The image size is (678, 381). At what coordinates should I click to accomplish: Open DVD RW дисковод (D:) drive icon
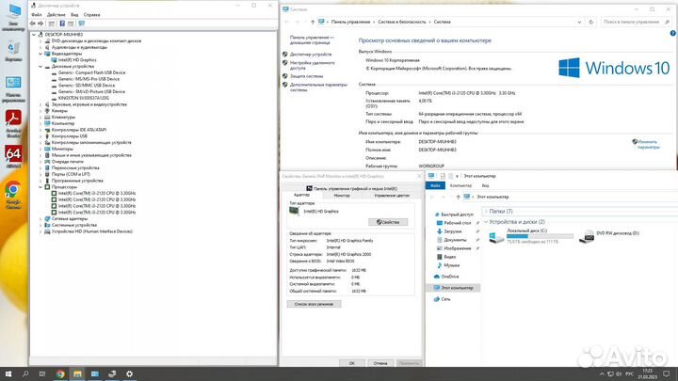pos(588,237)
